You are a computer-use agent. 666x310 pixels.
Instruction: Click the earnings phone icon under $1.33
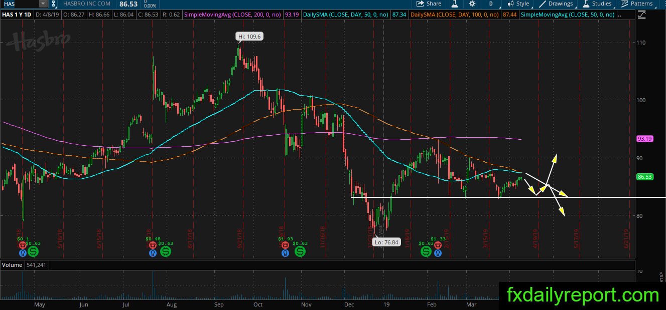(438, 246)
